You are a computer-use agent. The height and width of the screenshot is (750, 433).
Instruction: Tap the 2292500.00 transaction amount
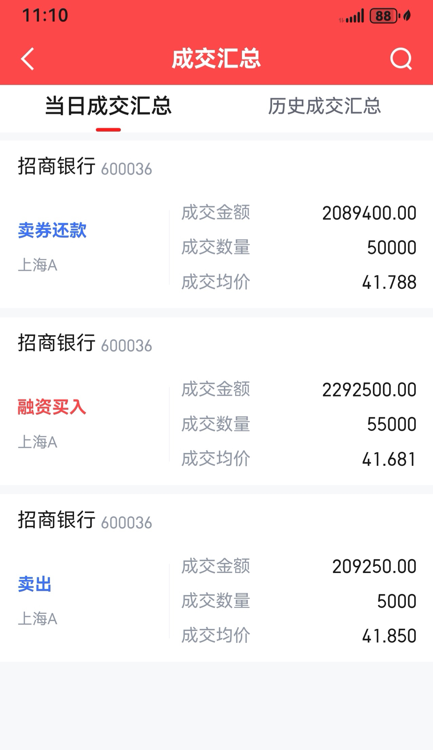click(369, 390)
